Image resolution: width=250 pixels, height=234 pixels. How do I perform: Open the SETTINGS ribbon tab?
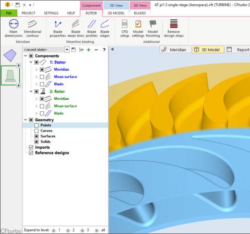point(51,13)
